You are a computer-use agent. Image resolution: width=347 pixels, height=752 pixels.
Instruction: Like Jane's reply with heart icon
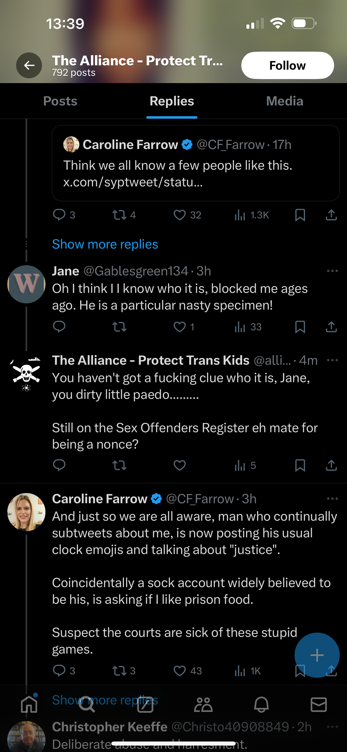(x=180, y=327)
